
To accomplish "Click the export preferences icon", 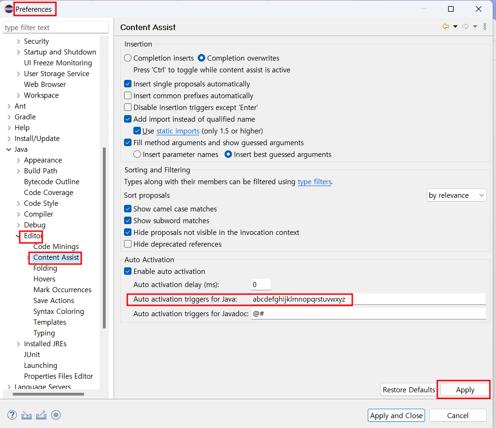I will [x=41, y=415].
